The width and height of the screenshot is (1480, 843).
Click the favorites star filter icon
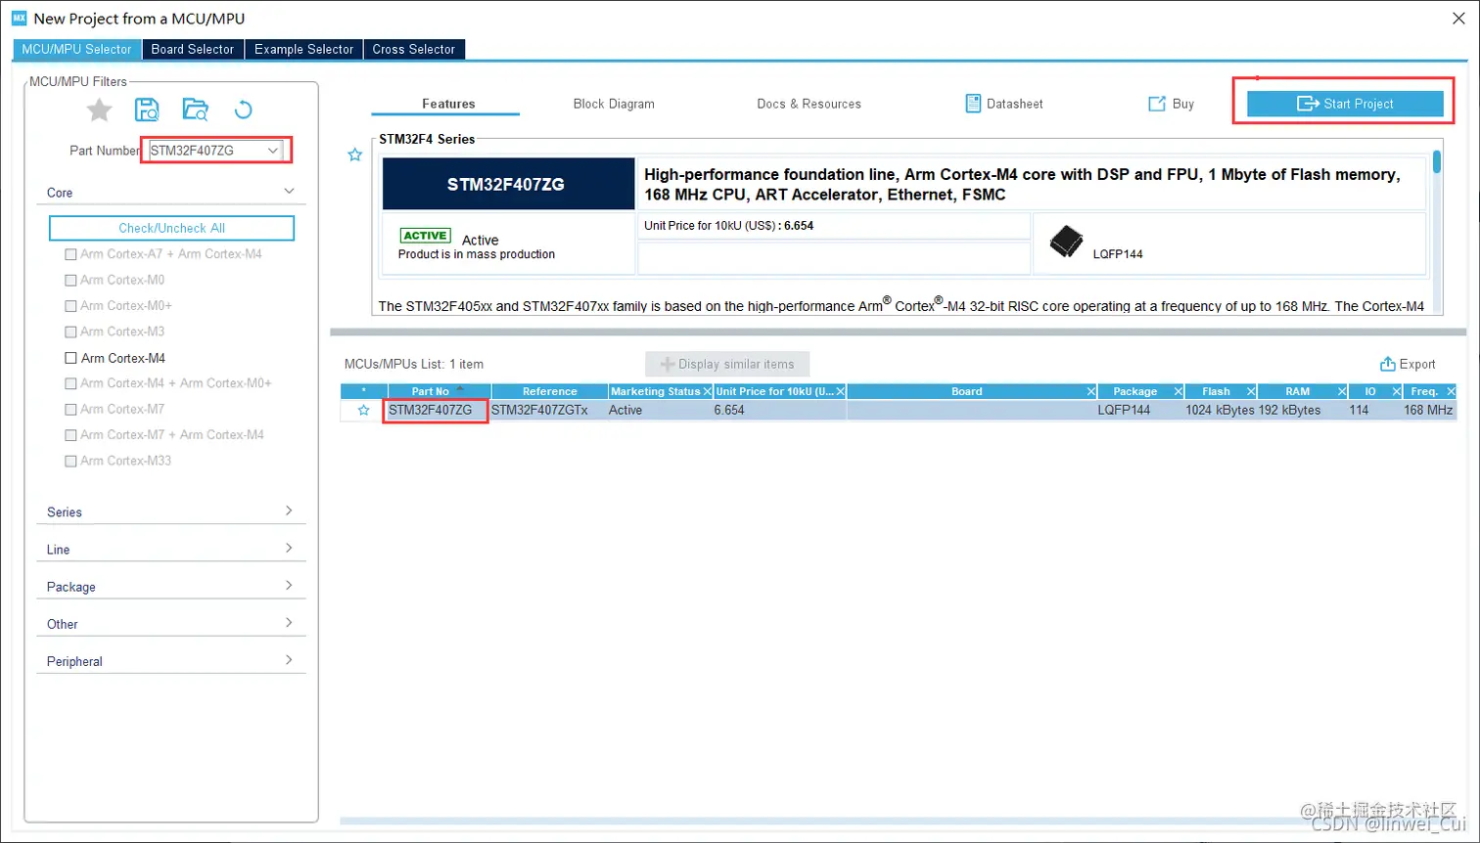pyautogui.click(x=99, y=110)
